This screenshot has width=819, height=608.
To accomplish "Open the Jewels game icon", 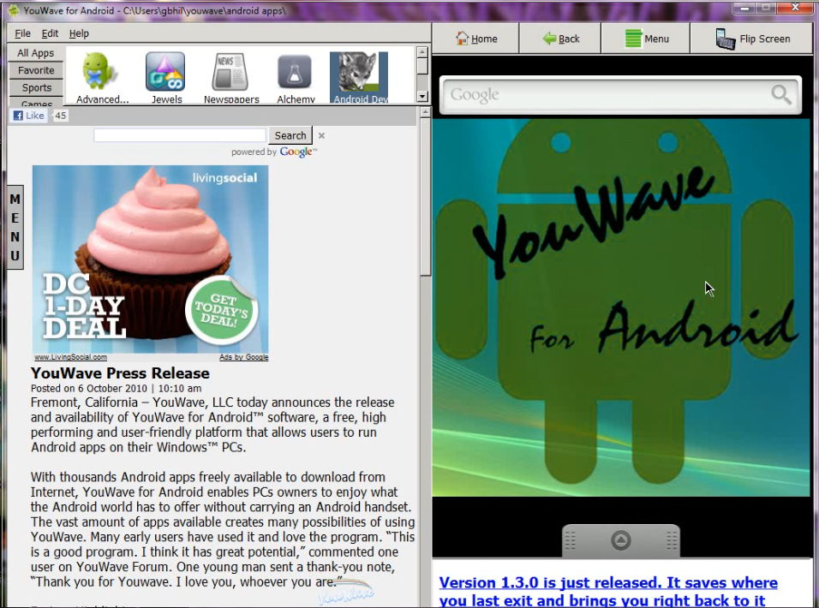I will [x=166, y=78].
